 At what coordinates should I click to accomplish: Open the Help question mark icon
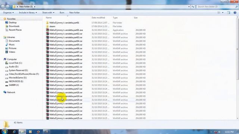235,13
